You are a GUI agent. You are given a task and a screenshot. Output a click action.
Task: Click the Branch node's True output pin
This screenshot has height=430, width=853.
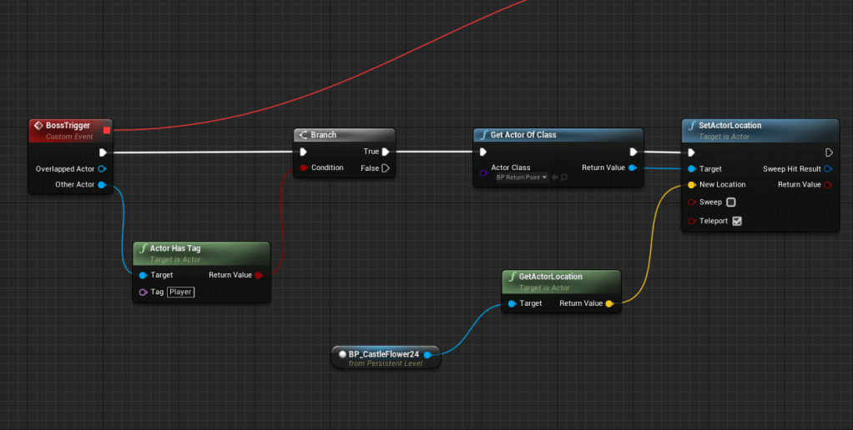pos(386,152)
